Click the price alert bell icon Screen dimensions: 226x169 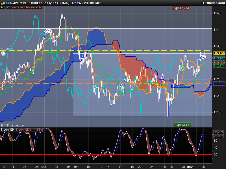[x=3, y=54]
